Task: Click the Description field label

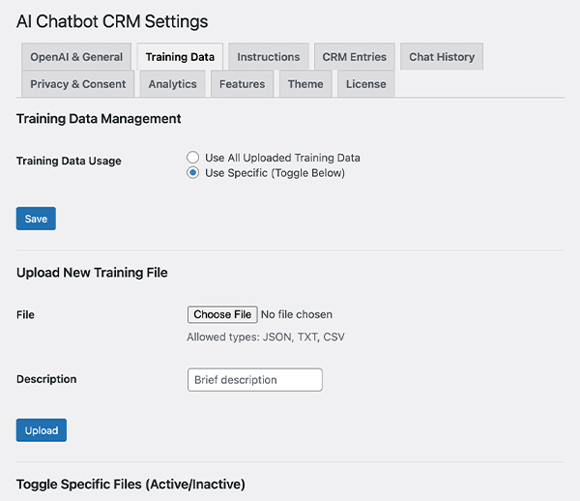Action: pyautogui.click(x=46, y=379)
